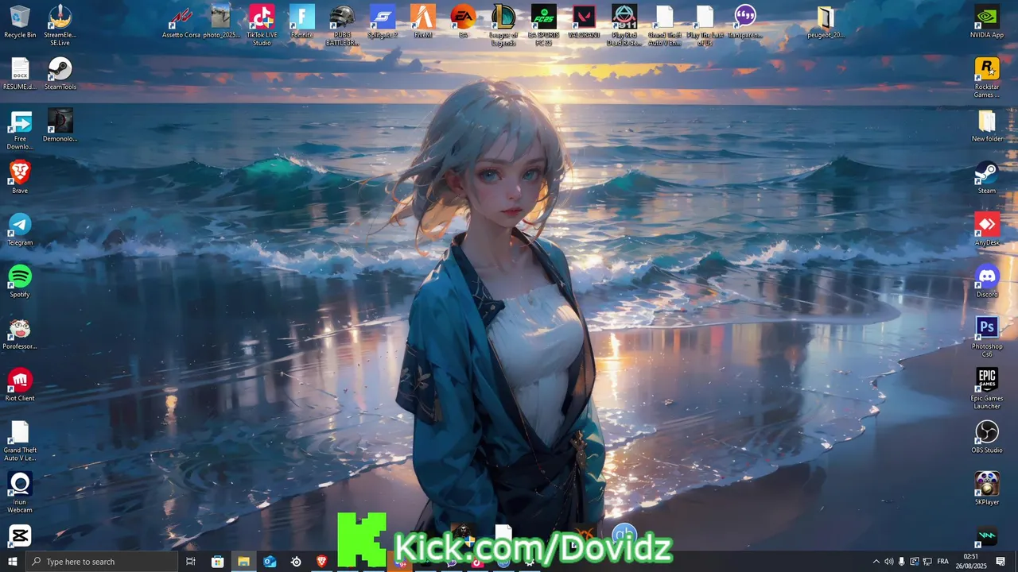
Task: Launch Discord desktop shortcut
Action: click(x=987, y=281)
